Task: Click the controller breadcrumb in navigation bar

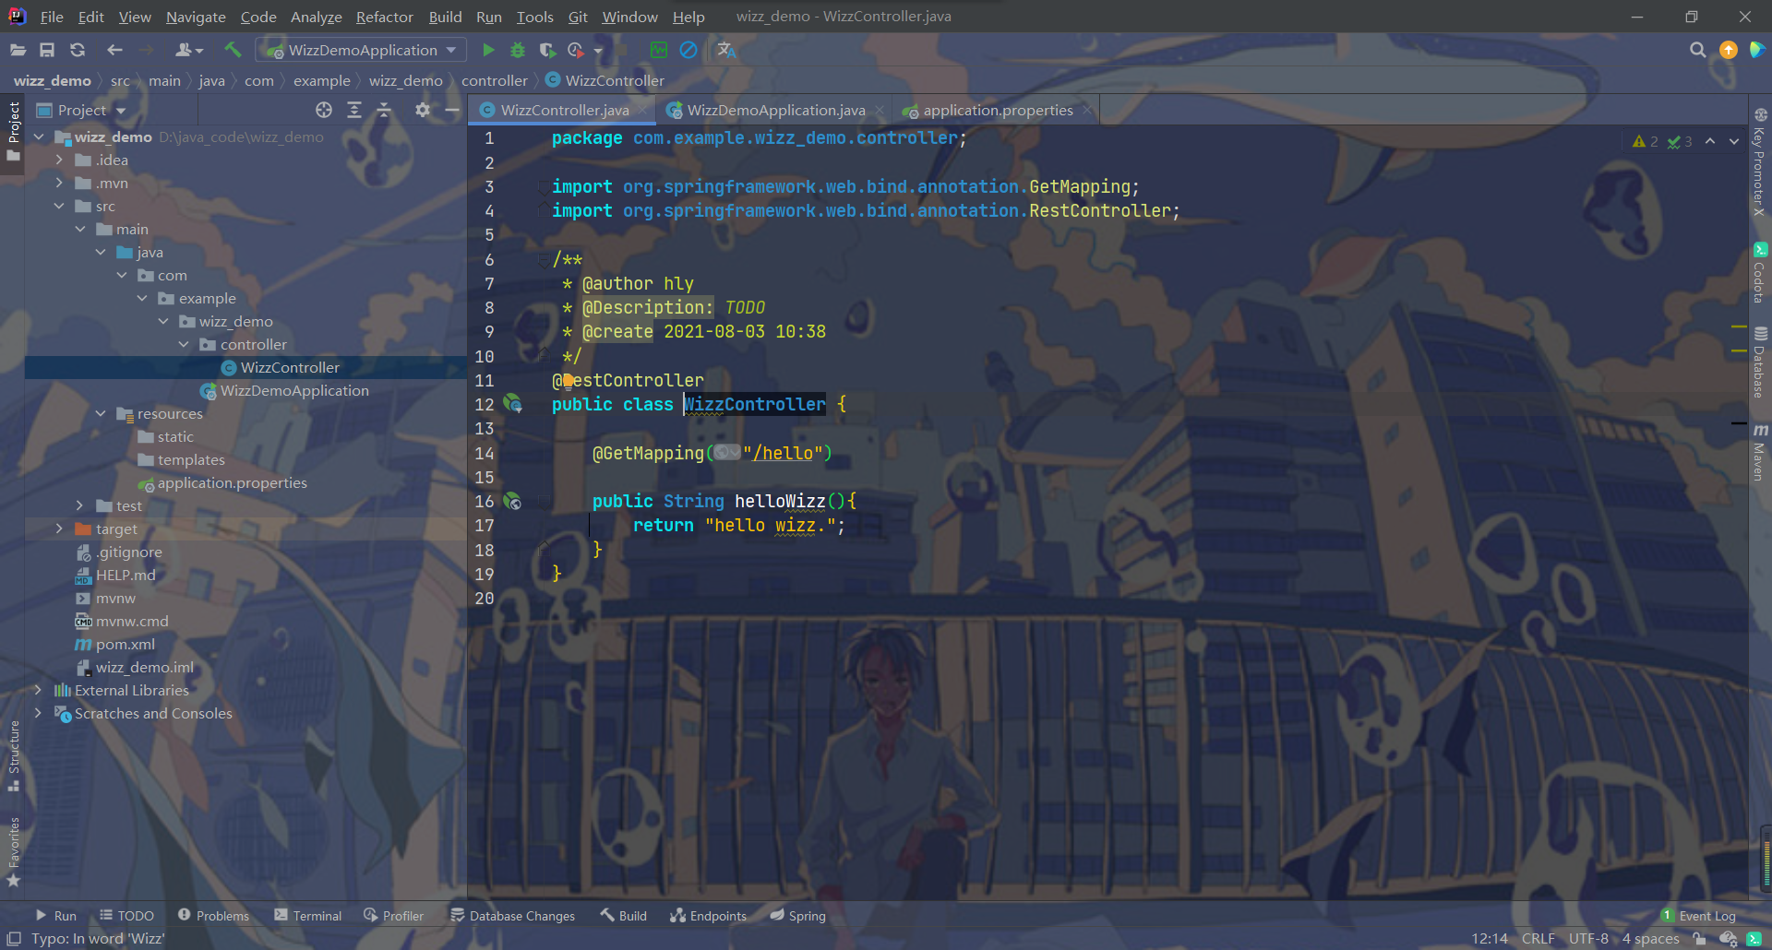Action: point(495,80)
